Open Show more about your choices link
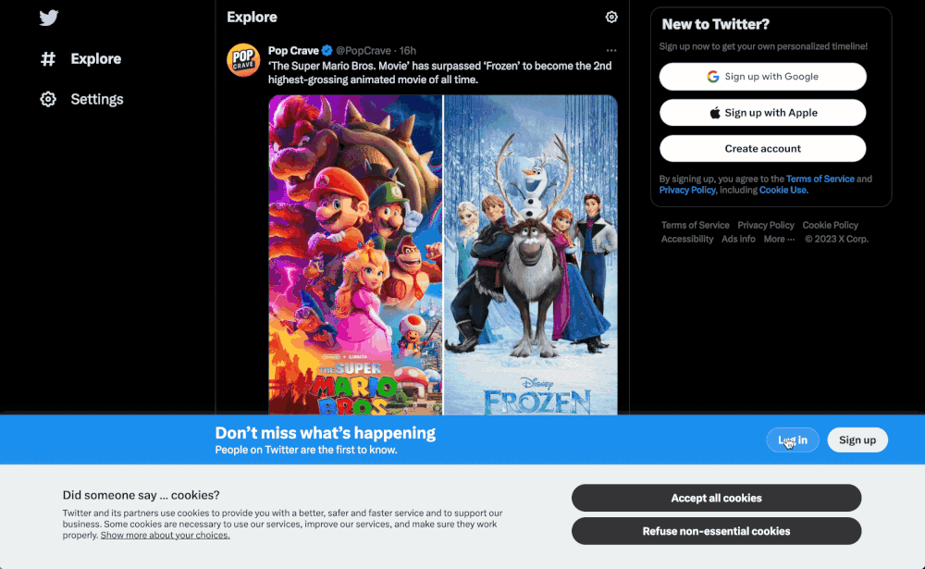 [x=166, y=536]
